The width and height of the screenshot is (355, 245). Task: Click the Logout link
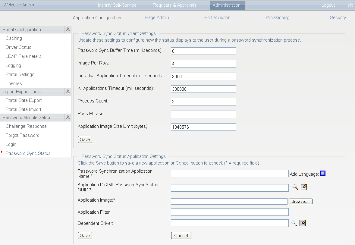pos(328,5)
